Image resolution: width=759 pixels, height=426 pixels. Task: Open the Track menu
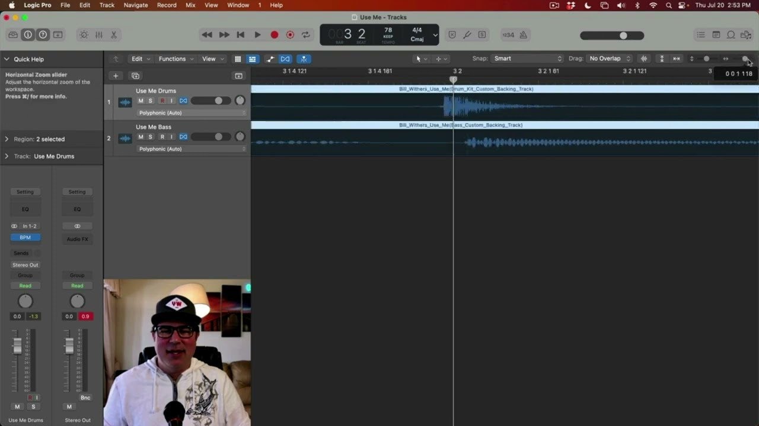point(107,5)
